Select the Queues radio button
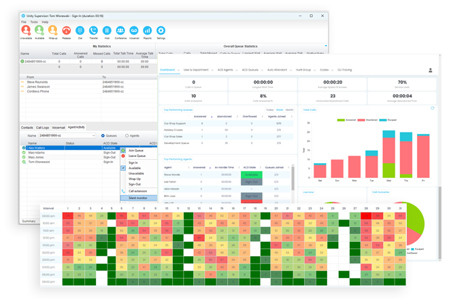Viewport: 466px width, 299px height. click(x=103, y=136)
